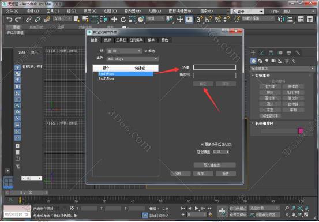Activate Select and Move tool
Image resolution: width=319 pixels, height=222 pixels.
114,20
